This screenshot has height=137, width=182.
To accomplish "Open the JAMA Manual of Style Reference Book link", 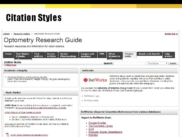I will coord(23,112).
